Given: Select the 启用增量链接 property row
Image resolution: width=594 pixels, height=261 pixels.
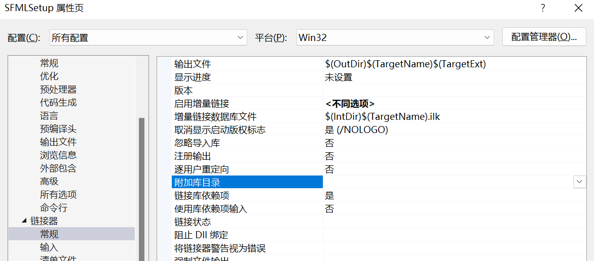Looking at the screenshot, I should pyautogui.click(x=379, y=103).
